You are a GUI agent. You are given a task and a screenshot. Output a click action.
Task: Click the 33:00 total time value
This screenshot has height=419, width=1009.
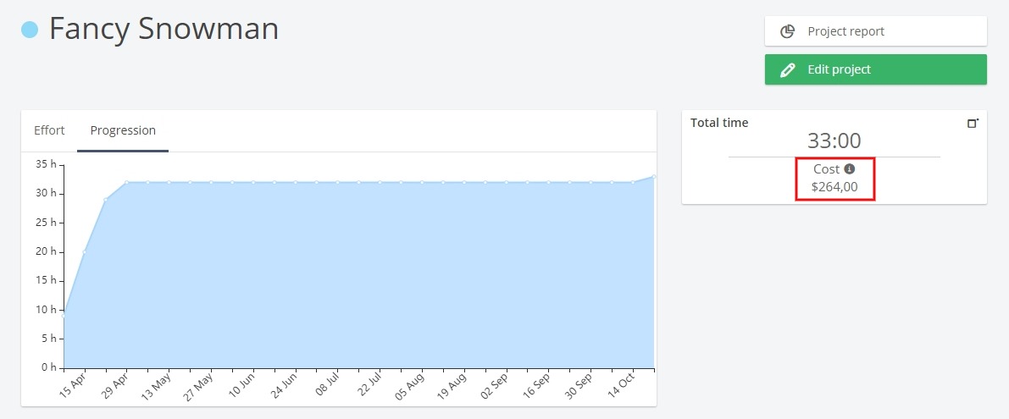(834, 141)
